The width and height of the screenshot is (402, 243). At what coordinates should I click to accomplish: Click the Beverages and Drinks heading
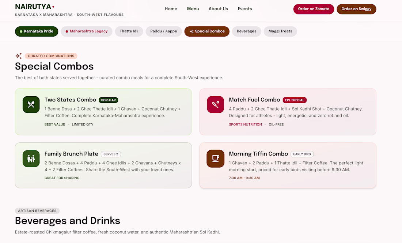[68, 221]
